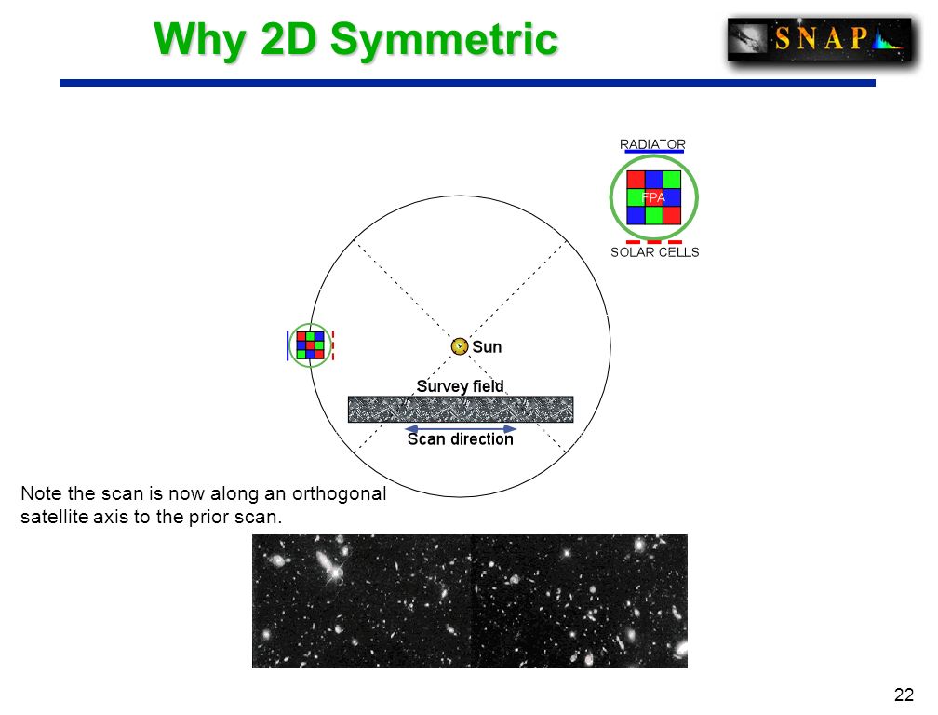Image resolution: width=938 pixels, height=715 pixels.
Task: Click the 'Survey field' label
Action: pyautogui.click(x=460, y=386)
